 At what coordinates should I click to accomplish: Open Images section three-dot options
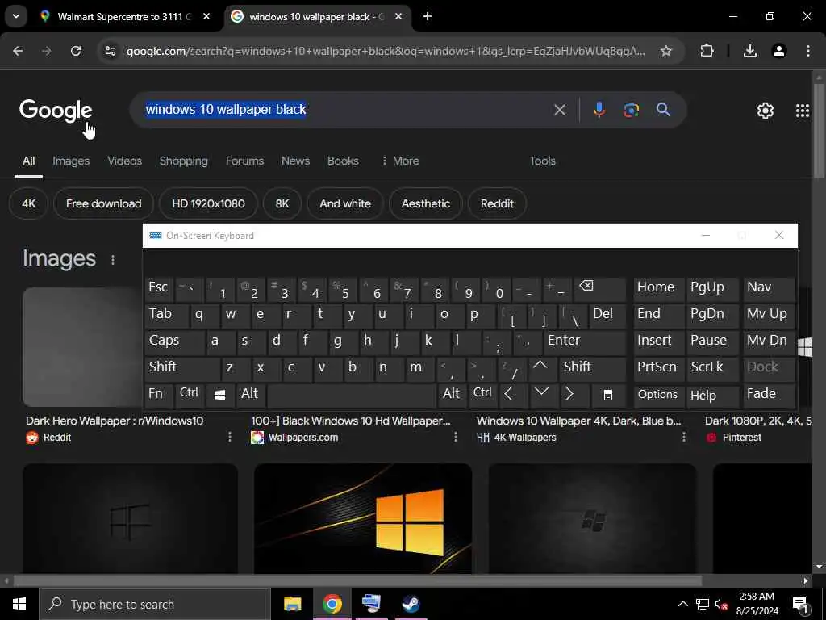click(x=113, y=260)
